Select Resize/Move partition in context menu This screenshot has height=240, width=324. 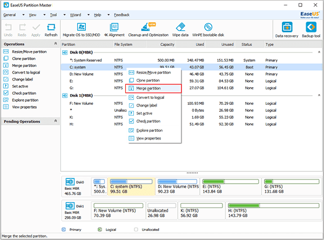154,72
